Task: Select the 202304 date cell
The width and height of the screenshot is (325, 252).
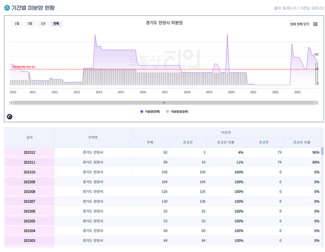Action: 29,231
